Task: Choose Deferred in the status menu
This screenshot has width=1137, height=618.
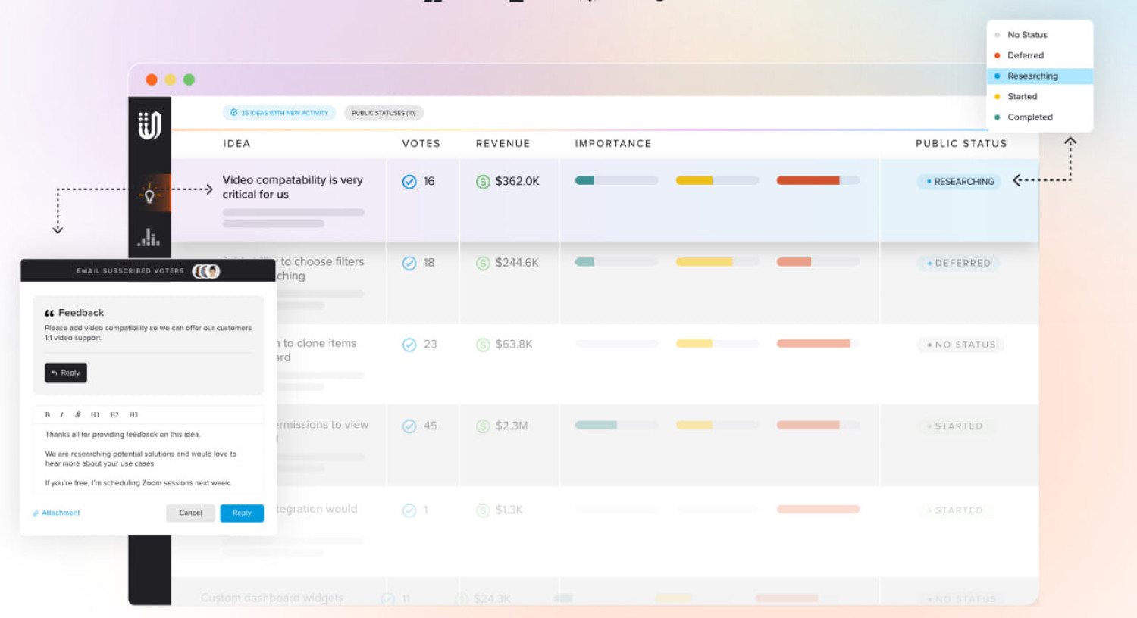Action: (1025, 55)
